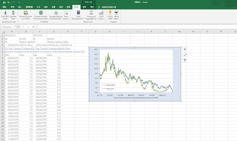This screenshot has width=237, height=141.
Task: Select the 5.5 value cell in row 33
Action: coord(54,139)
